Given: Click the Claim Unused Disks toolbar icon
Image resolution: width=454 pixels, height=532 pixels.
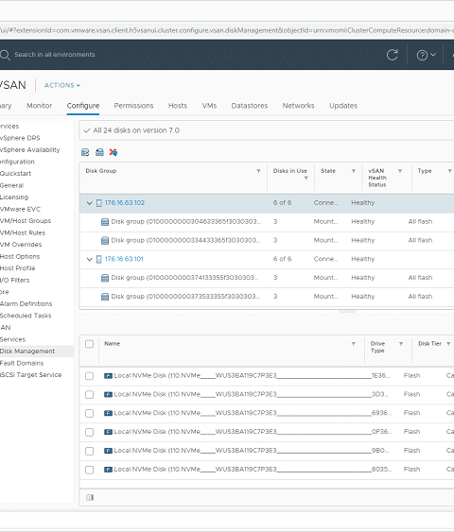Looking at the screenshot, I should pyautogui.click(x=85, y=152).
